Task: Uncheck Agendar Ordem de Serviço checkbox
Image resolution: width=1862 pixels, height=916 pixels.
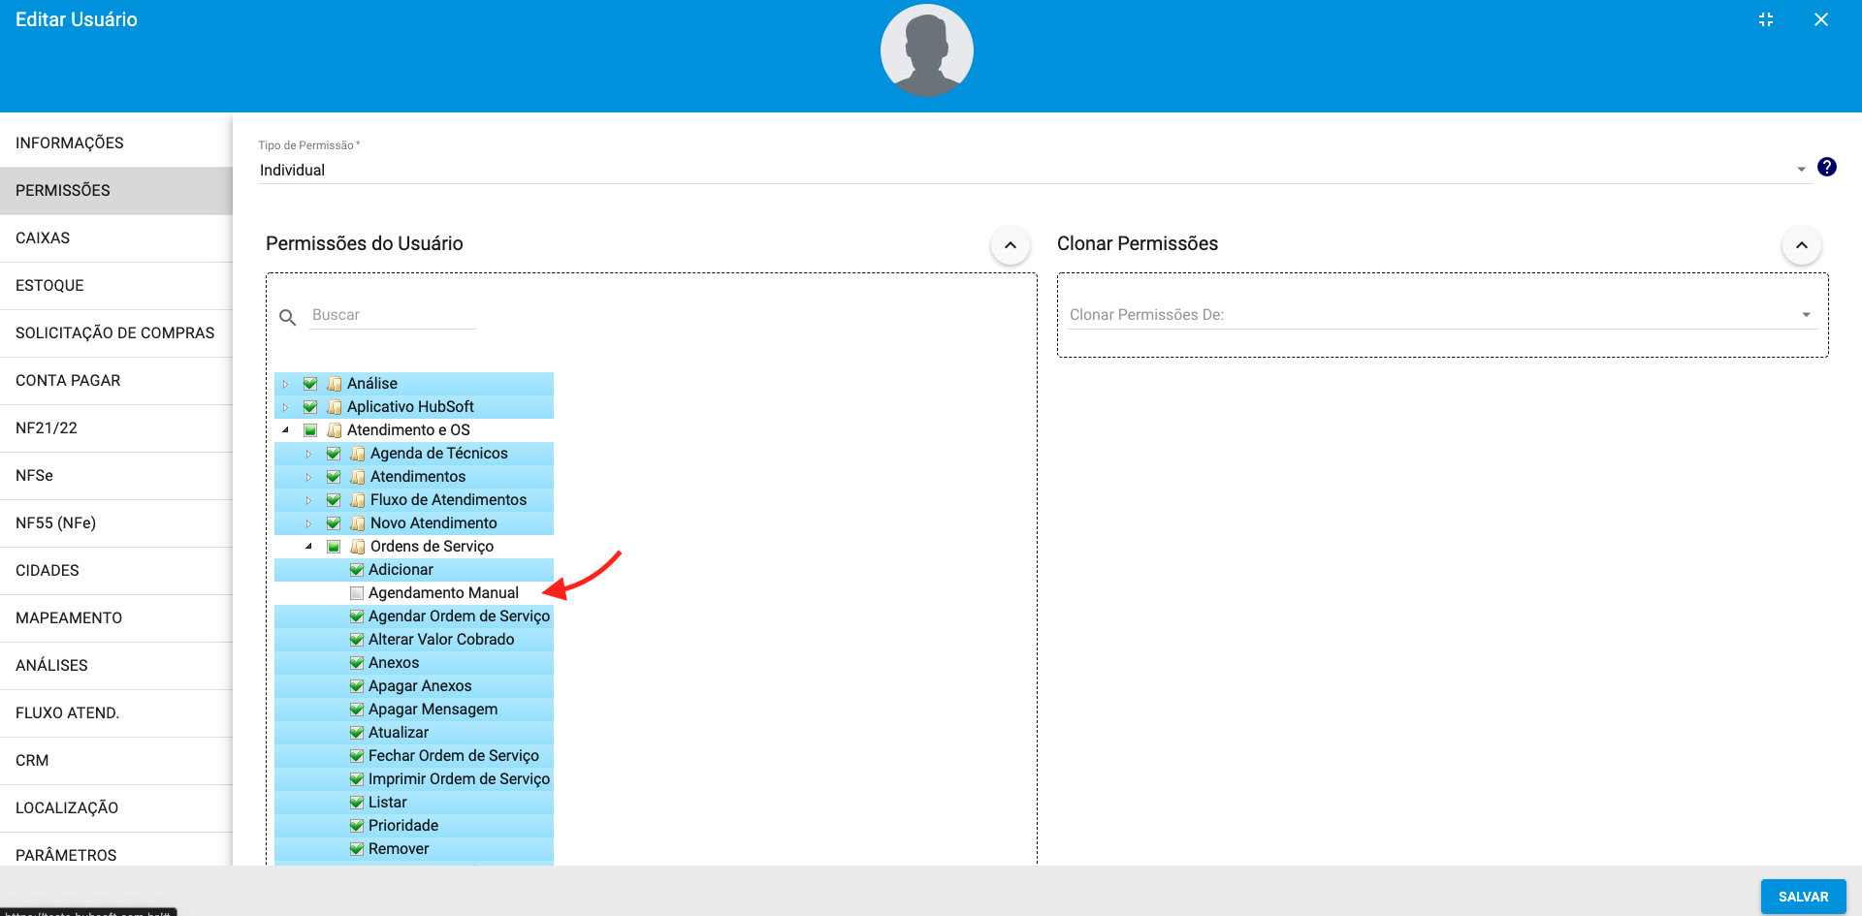Action: click(x=357, y=616)
